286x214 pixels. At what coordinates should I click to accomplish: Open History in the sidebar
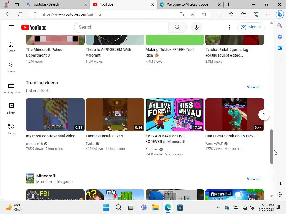tap(11, 129)
